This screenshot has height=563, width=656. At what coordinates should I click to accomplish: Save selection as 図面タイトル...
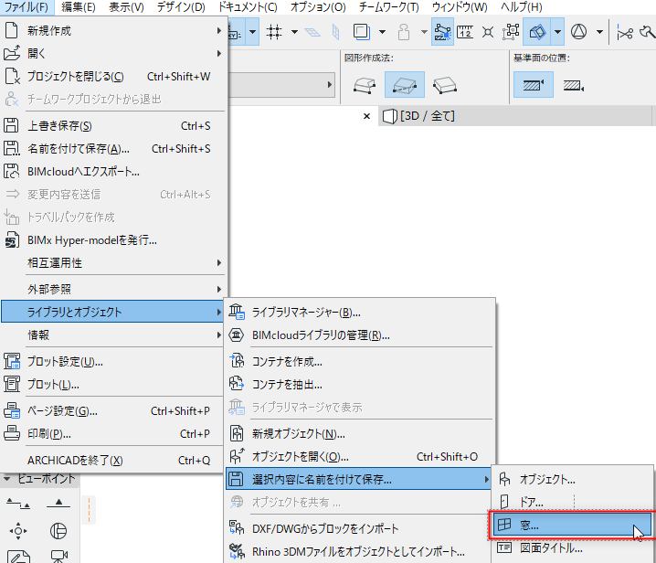[572, 548]
